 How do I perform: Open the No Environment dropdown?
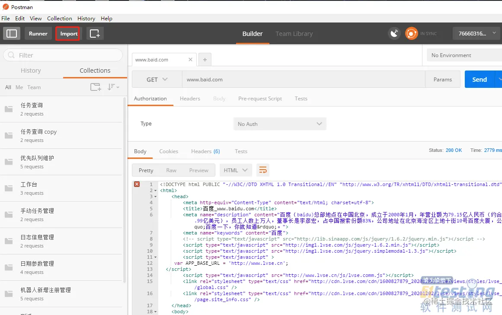coord(464,55)
